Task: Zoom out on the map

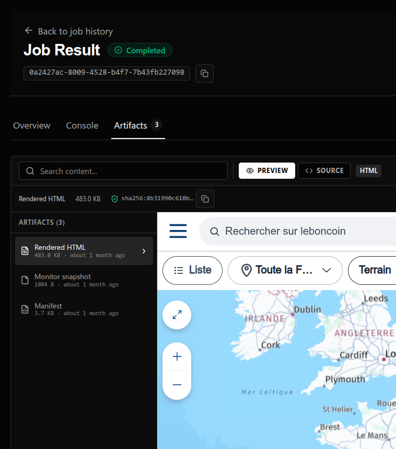Action: (x=177, y=385)
